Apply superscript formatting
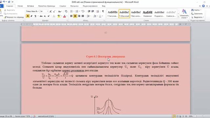Screen dimensions: 210x118 (x=49, y=16)
